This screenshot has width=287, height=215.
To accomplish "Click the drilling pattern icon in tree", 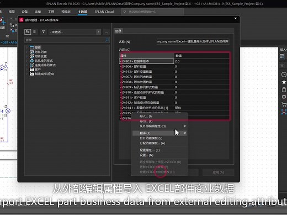I will (x=32, y=61).
